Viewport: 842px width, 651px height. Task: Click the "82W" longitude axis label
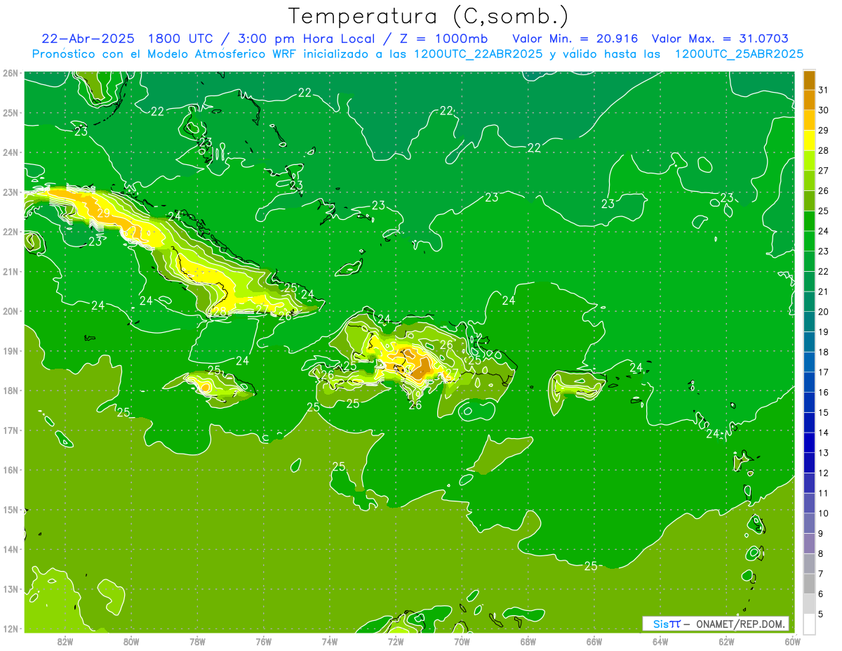point(65,640)
